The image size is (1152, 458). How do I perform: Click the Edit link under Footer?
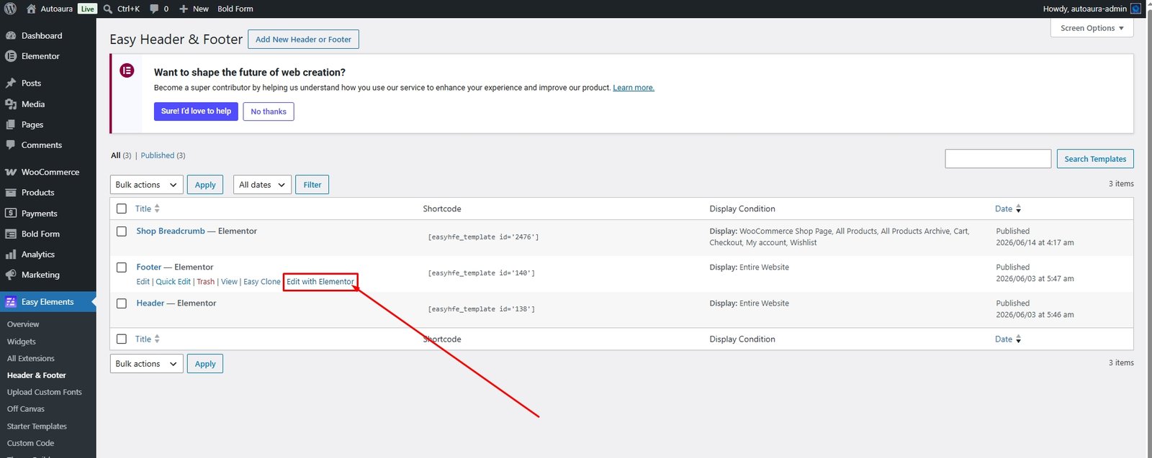click(x=143, y=282)
